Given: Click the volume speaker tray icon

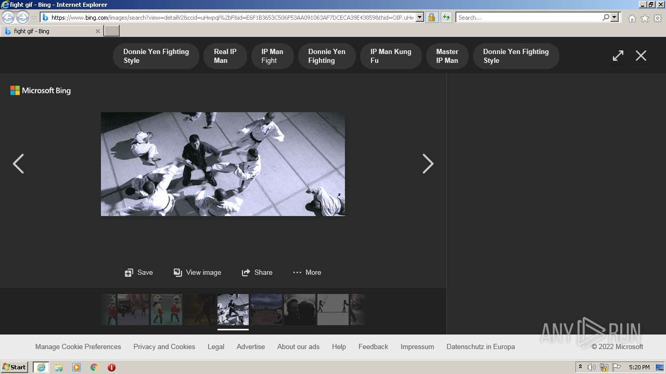Looking at the screenshot, I should click(592, 367).
